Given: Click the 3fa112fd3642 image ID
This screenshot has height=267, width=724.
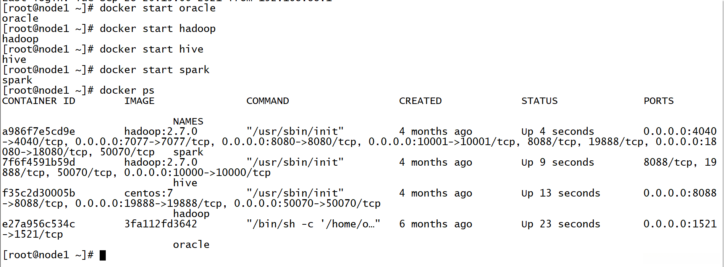Looking at the screenshot, I should [x=160, y=224].
